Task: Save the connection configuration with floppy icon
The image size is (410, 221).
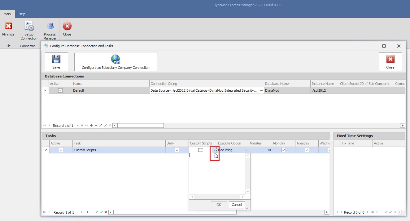Action: pyautogui.click(x=56, y=62)
